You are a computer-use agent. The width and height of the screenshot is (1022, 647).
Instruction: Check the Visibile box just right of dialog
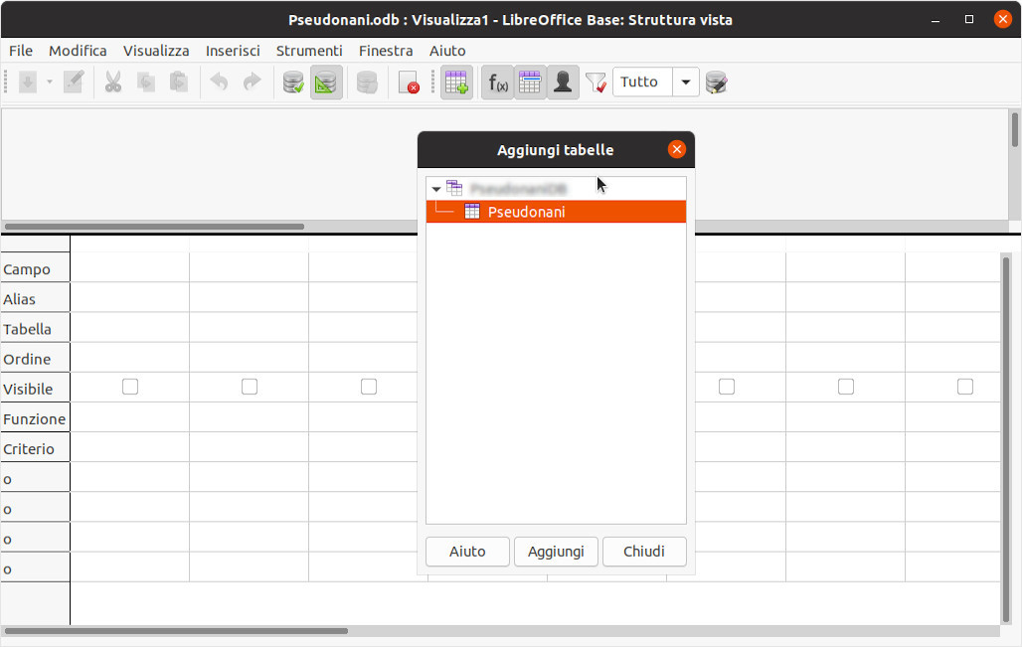click(x=727, y=387)
